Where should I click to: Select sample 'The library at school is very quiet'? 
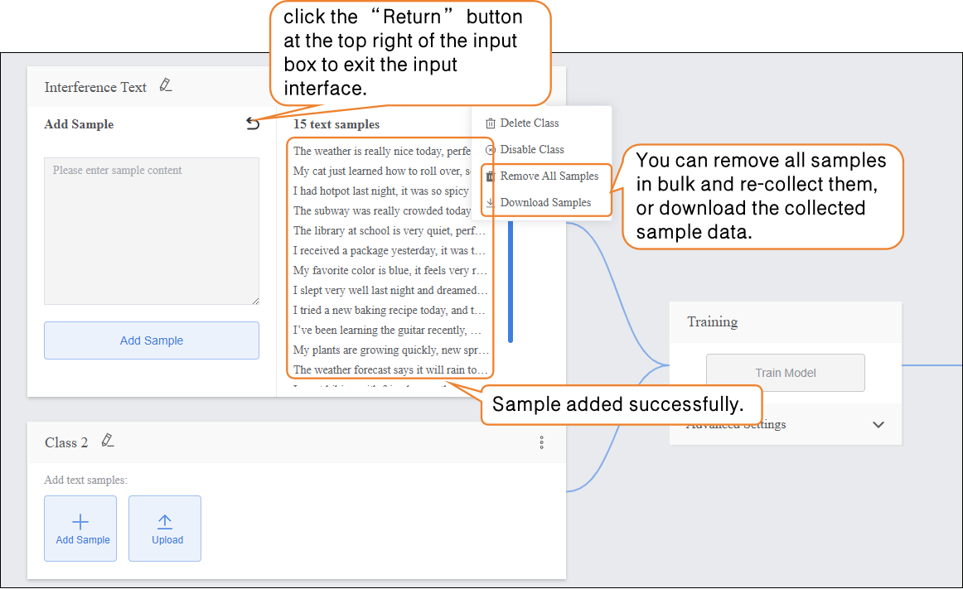390,231
